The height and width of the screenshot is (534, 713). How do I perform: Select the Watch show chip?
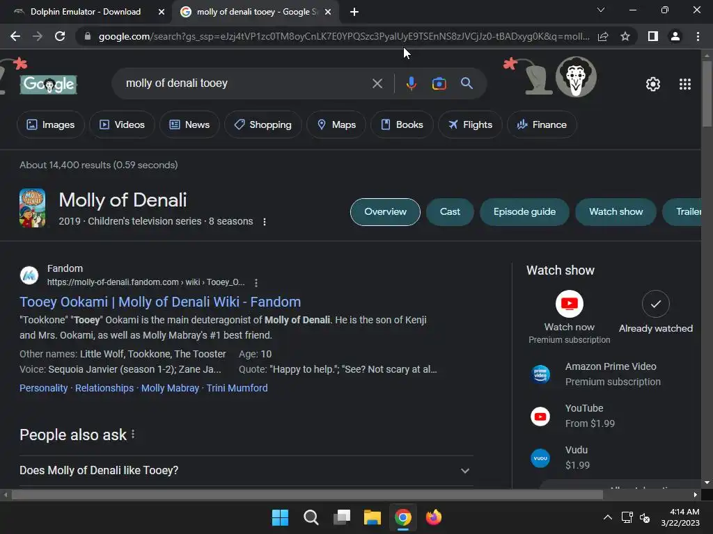616,211
